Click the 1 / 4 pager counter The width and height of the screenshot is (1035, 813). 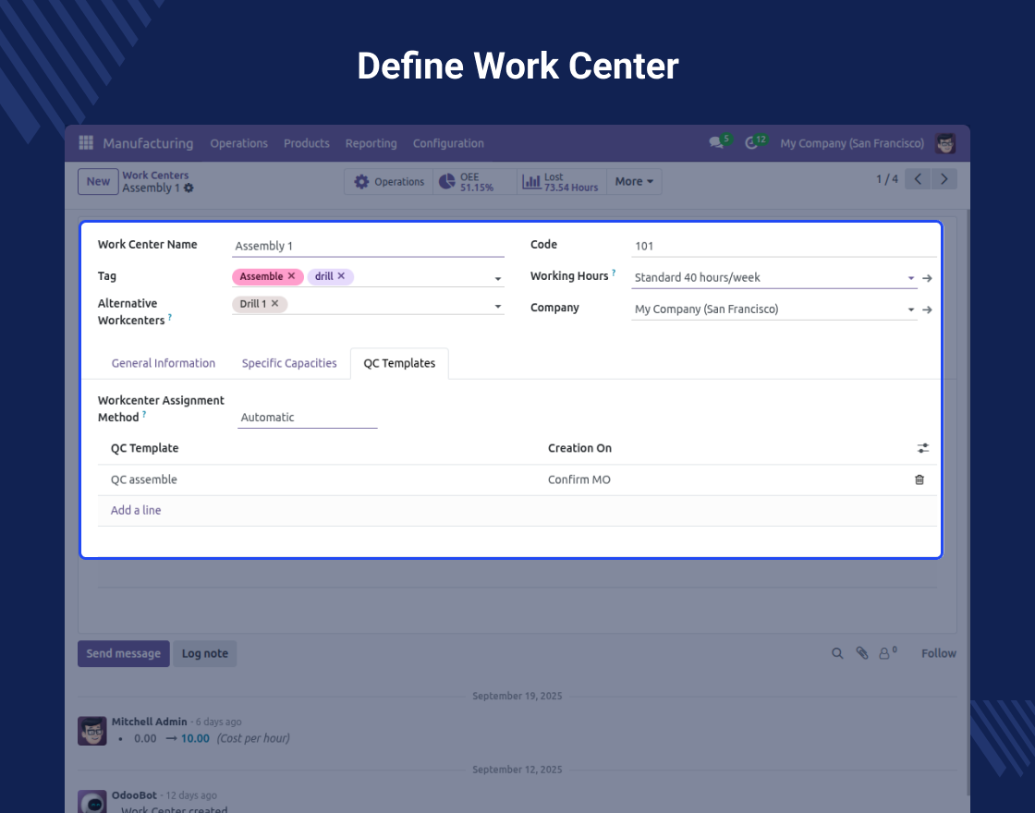(x=887, y=179)
